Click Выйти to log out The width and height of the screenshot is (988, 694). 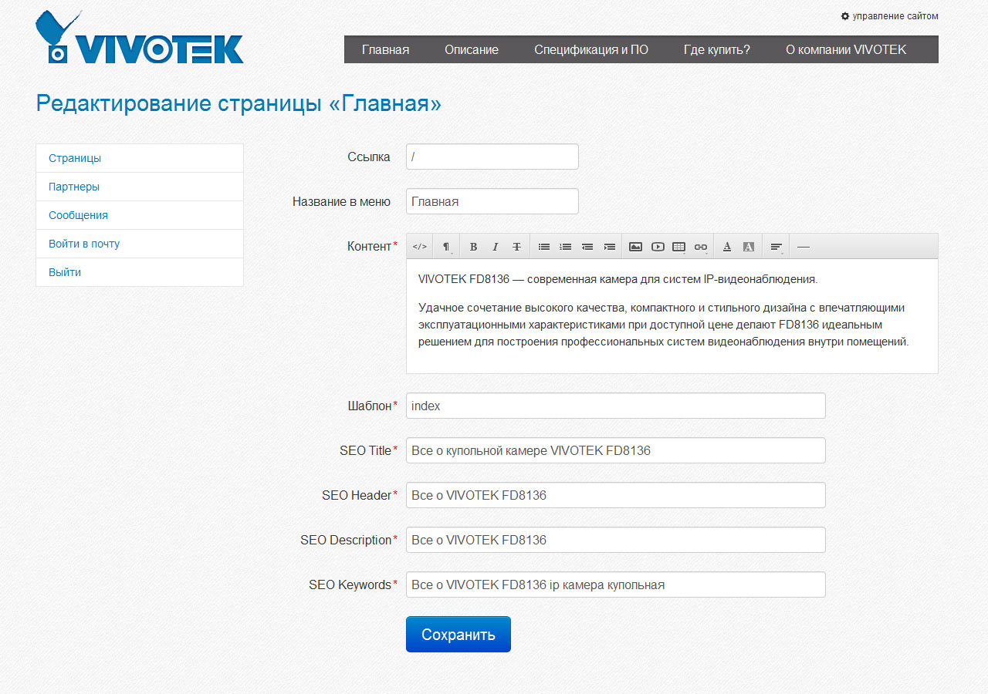(140, 272)
